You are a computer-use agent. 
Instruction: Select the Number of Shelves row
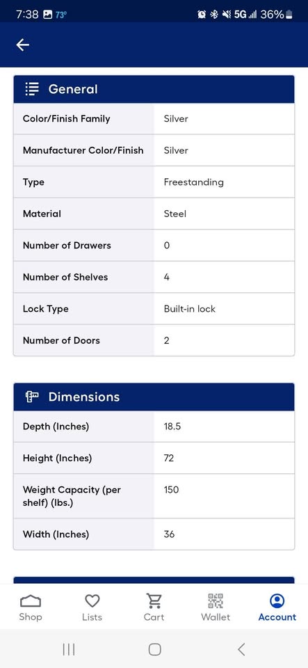click(x=154, y=277)
